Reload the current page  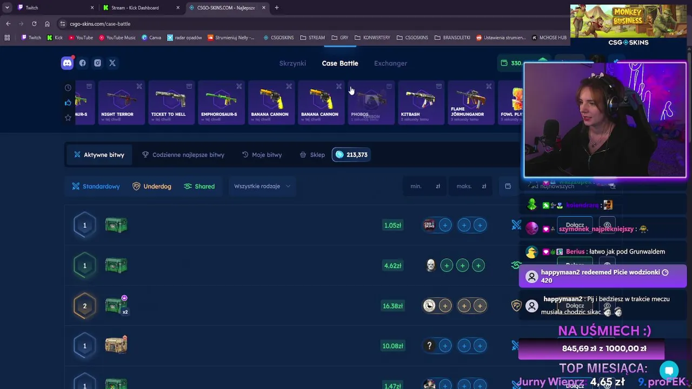(34, 24)
